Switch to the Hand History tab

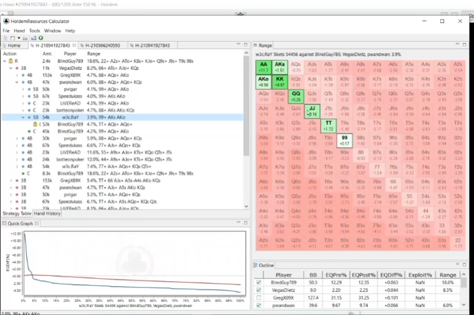click(47, 213)
